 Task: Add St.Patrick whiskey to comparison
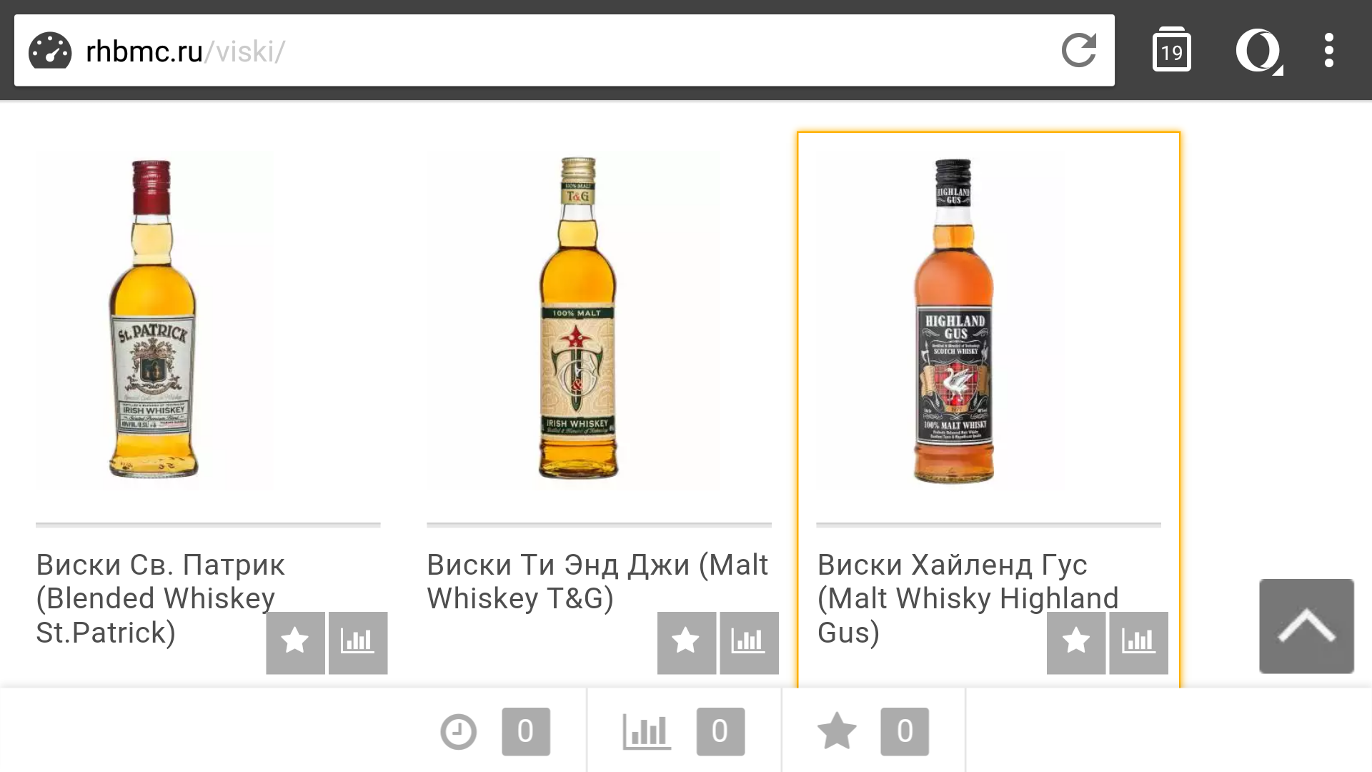pos(357,642)
